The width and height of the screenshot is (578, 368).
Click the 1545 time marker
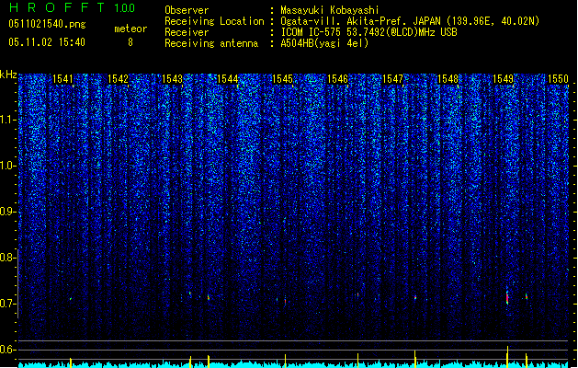[x=282, y=78]
